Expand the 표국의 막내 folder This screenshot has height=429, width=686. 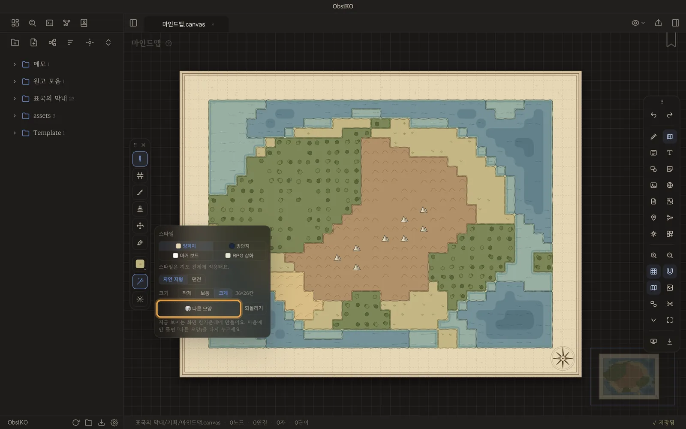(15, 99)
